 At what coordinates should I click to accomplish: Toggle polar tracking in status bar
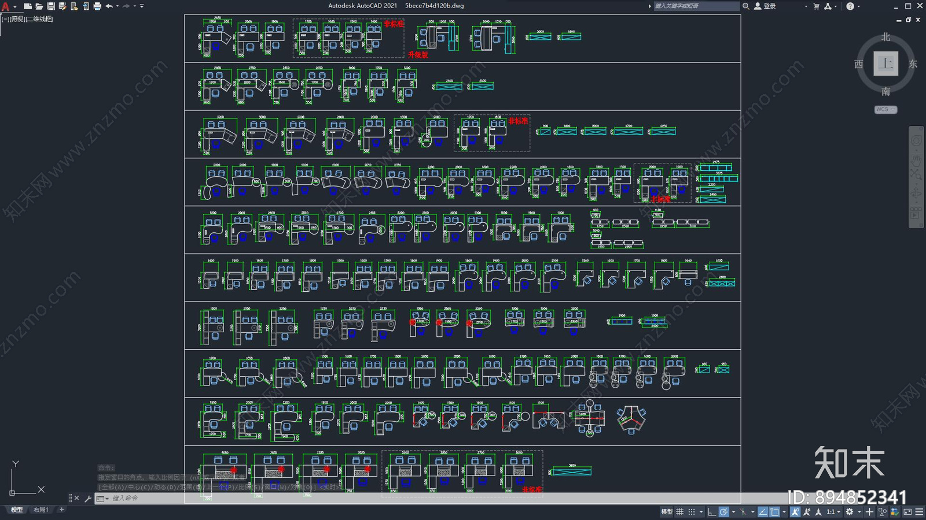724,512
